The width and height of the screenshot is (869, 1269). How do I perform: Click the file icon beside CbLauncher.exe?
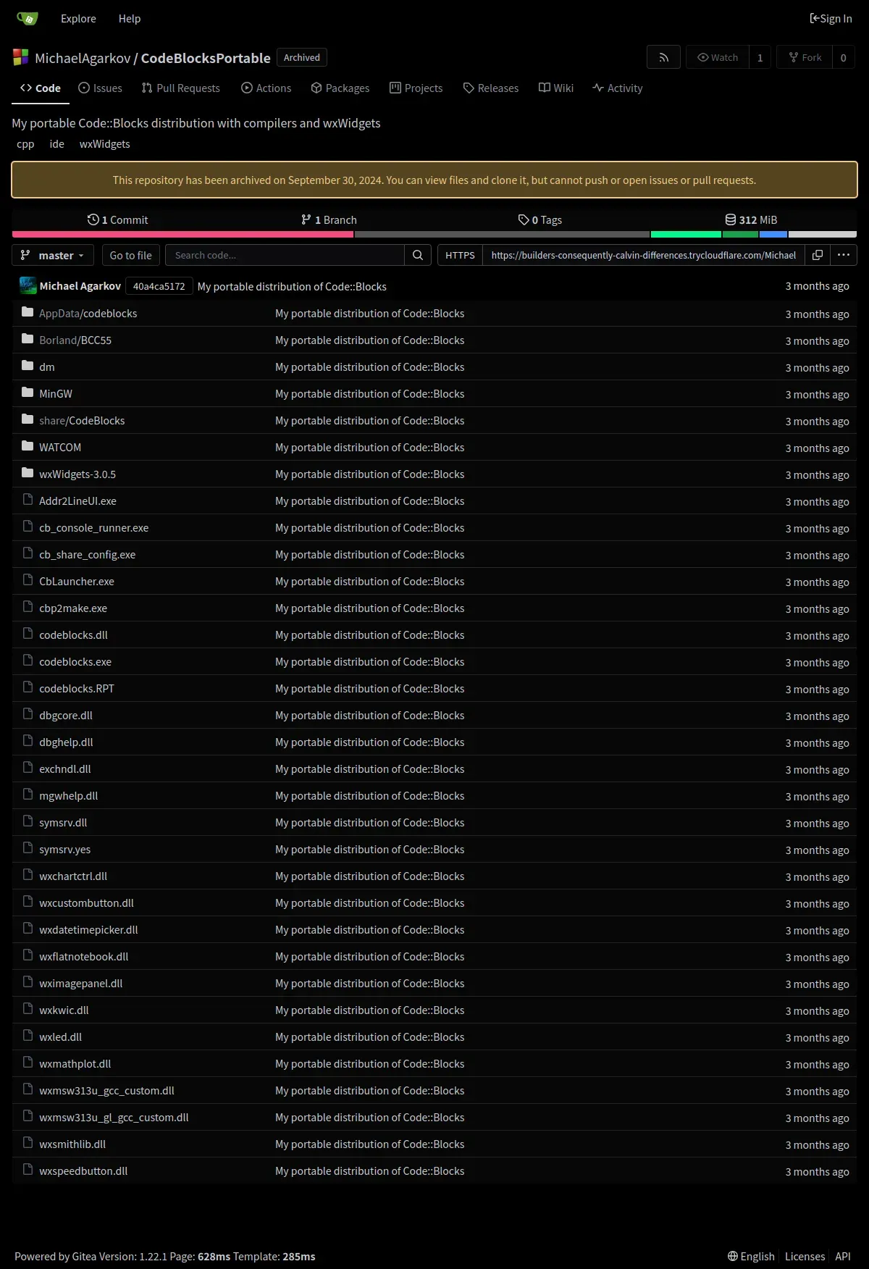coord(28,580)
